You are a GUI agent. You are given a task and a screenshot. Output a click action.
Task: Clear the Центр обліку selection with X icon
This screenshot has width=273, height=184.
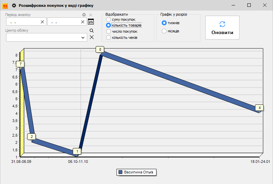coord(91,37)
